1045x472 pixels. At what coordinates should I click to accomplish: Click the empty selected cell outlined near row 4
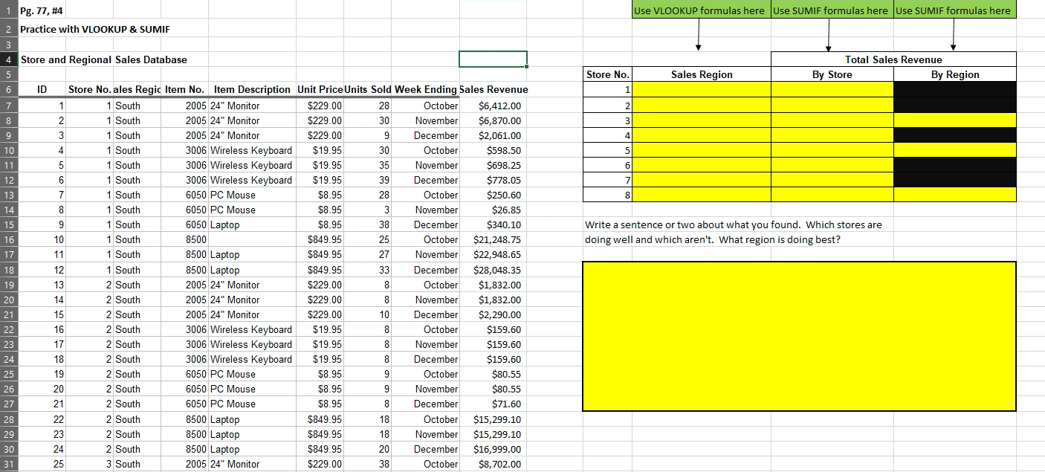pyautogui.click(x=493, y=59)
